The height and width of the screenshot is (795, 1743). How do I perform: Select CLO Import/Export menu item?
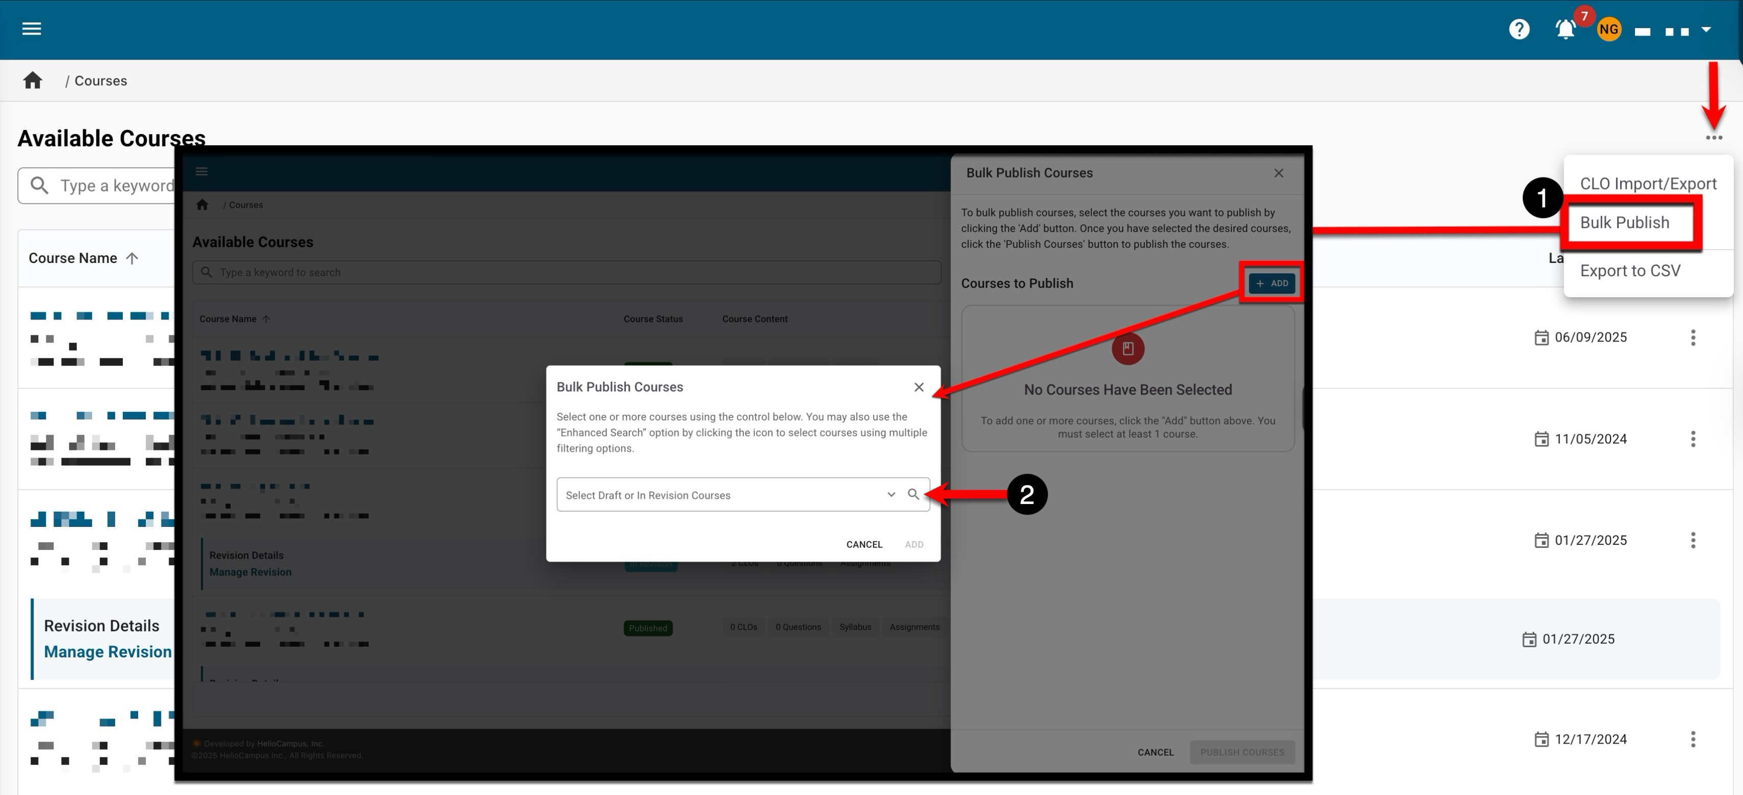coord(1648,183)
